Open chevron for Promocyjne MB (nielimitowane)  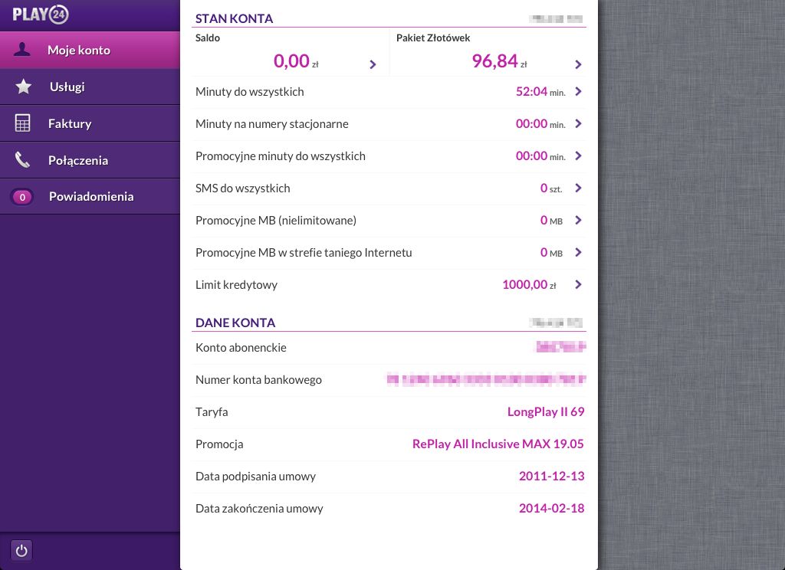[578, 221]
